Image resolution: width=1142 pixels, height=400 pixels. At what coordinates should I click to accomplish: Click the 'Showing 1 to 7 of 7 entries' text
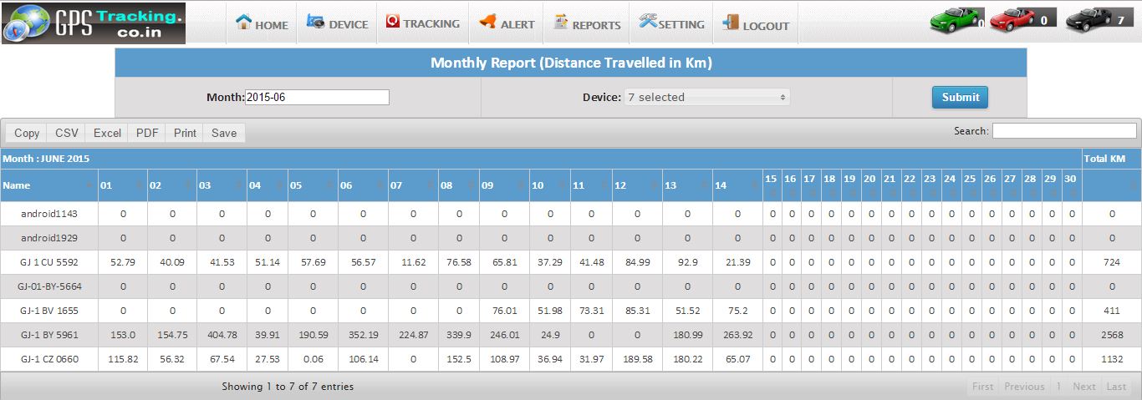coord(288,387)
